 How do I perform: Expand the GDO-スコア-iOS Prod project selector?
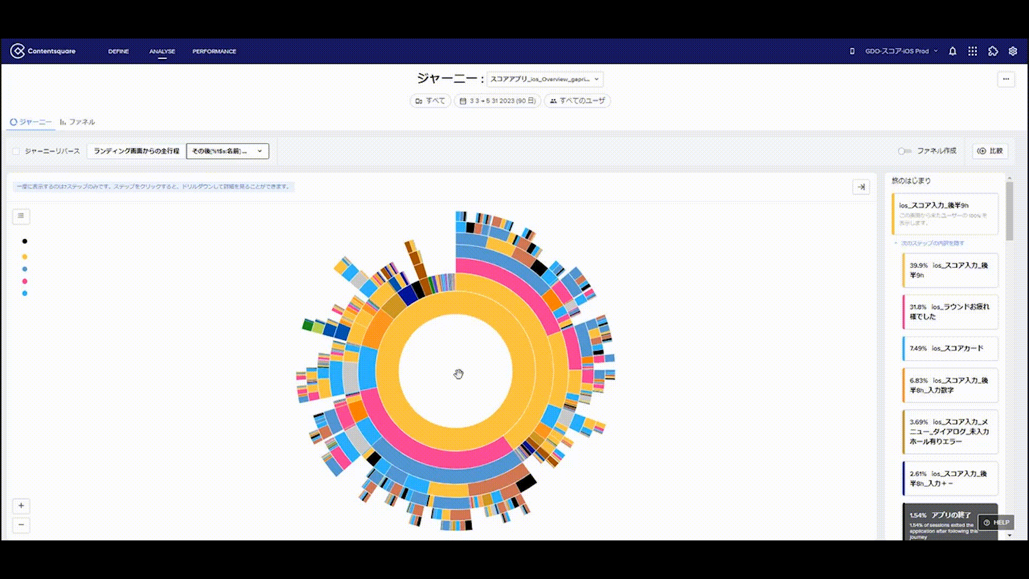point(898,51)
